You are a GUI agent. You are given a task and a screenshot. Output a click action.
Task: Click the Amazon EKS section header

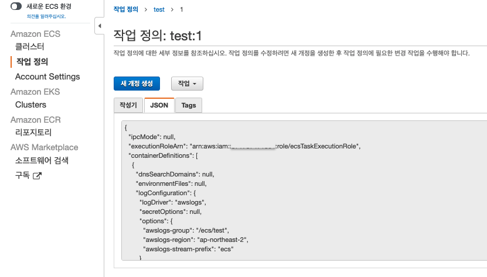coord(35,92)
